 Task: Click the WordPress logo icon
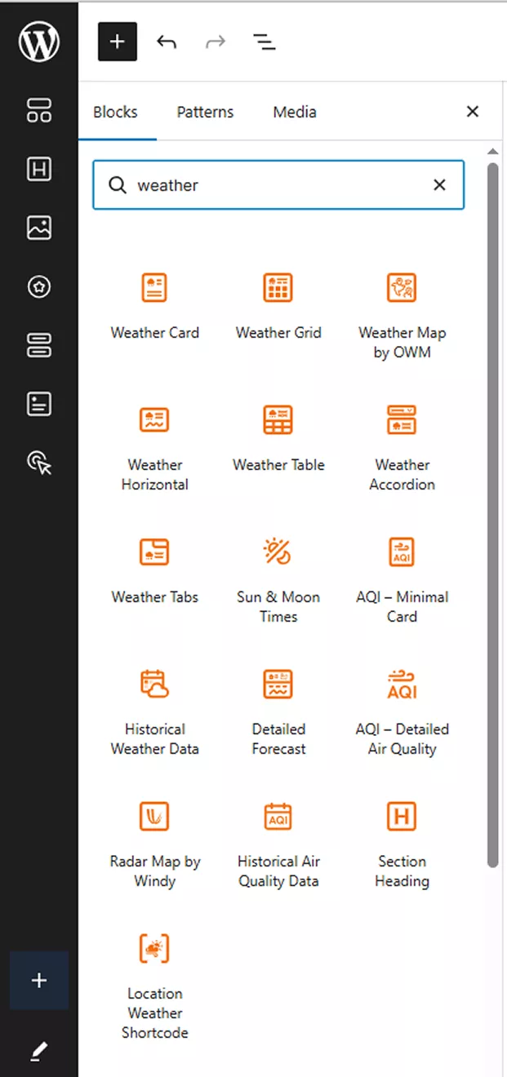(39, 42)
